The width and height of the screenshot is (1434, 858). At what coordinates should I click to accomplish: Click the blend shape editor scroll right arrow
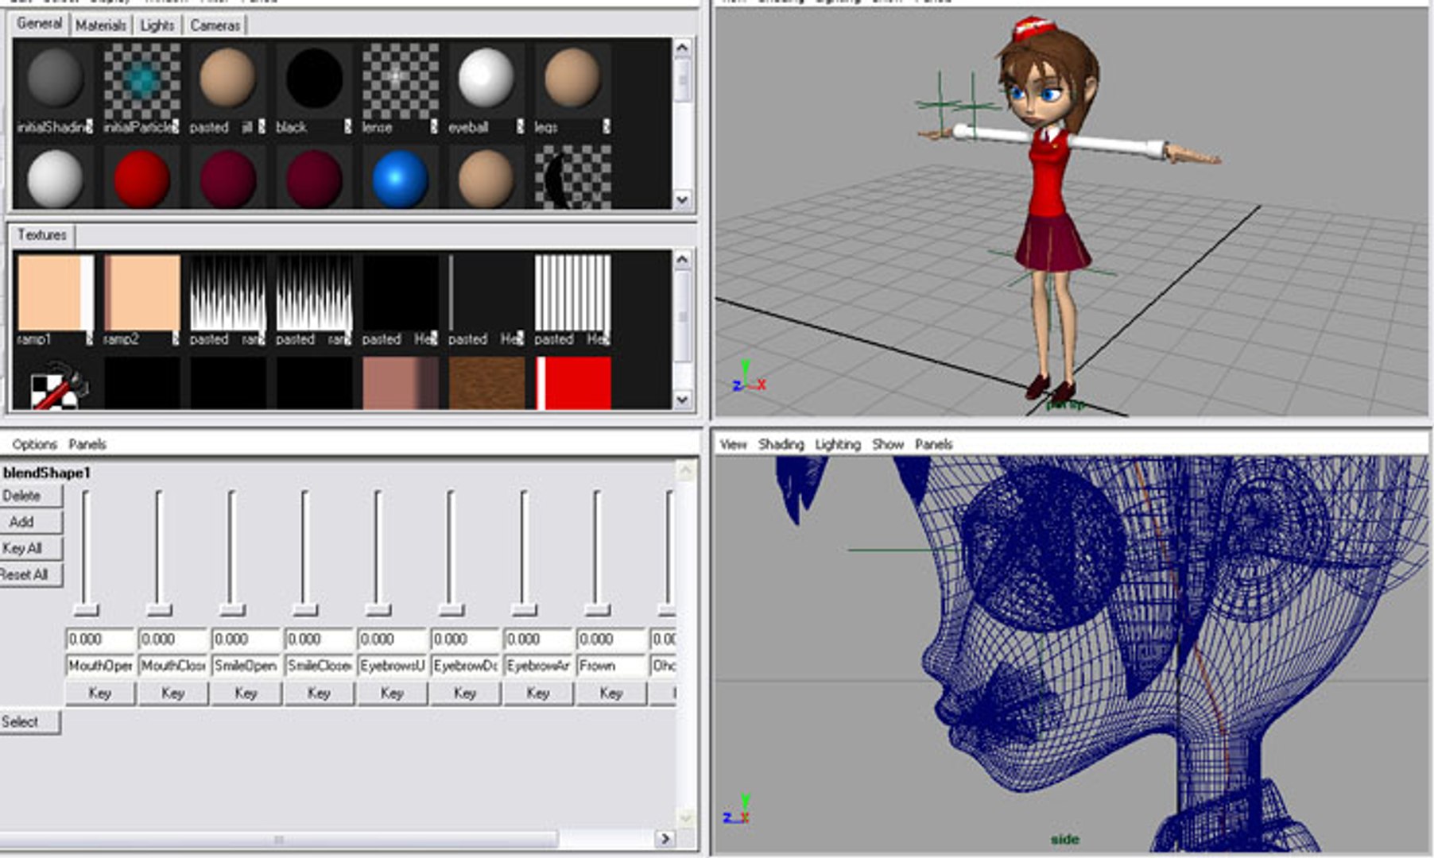[665, 838]
